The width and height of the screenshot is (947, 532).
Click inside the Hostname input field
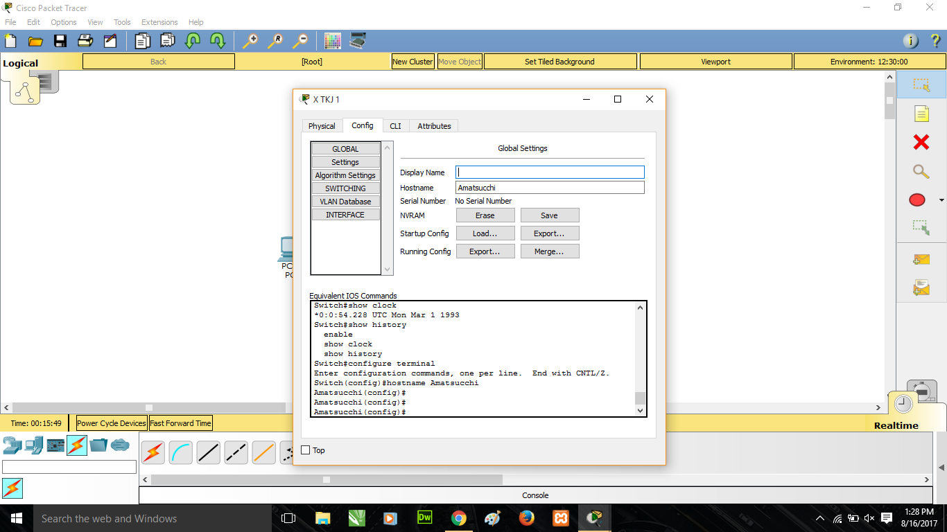[549, 187]
